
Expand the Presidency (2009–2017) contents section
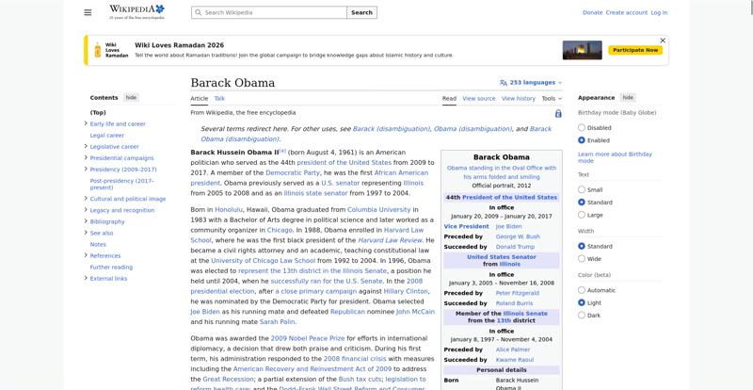pyautogui.click(x=85, y=170)
